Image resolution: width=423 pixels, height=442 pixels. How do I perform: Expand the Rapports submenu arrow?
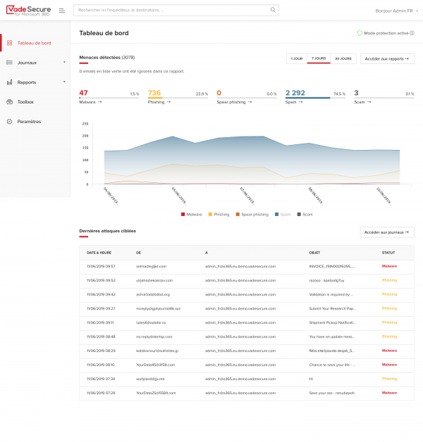click(x=64, y=82)
